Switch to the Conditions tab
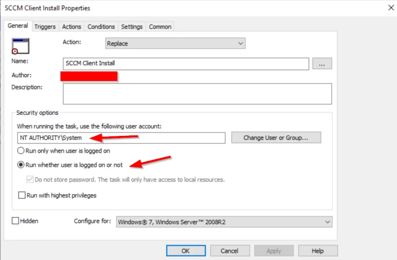 point(101,27)
